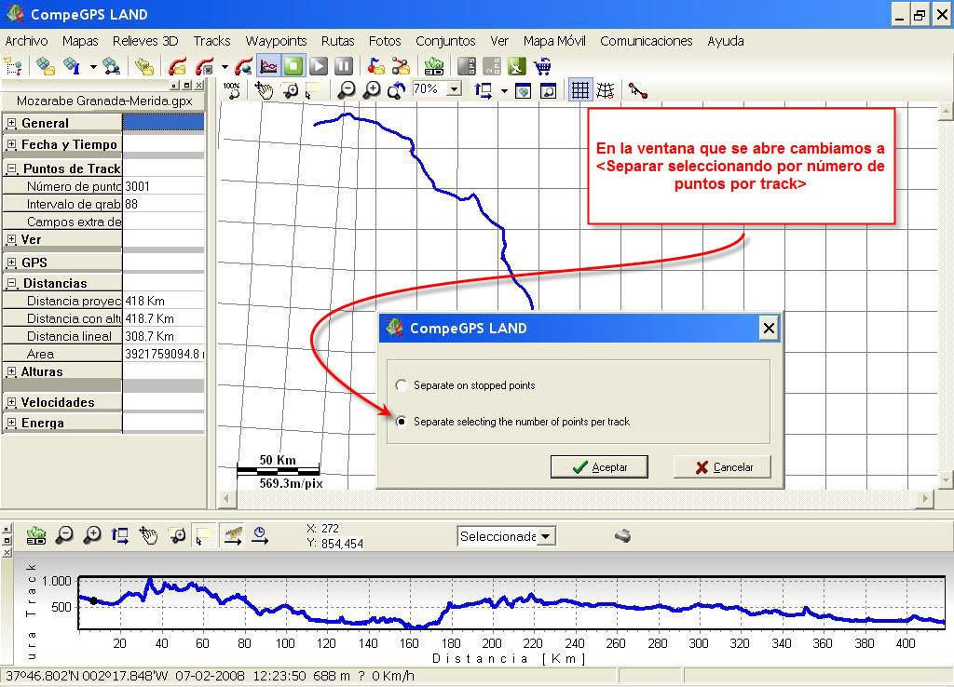This screenshot has width=954, height=687.
Task: Toggle the grid display icon
Action: point(579,90)
